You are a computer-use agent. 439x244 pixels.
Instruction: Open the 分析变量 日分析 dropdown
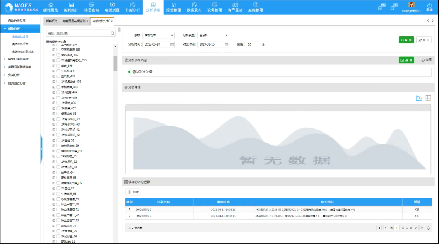213,36
